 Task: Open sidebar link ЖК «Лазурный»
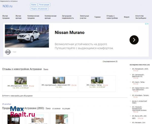[x=139, y=109]
